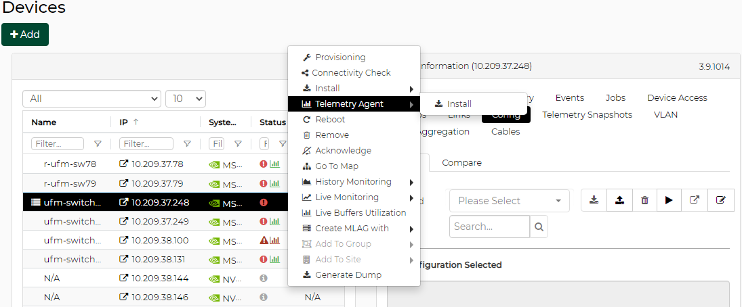The width and height of the screenshot is (742, 307).
Task: Click the filter funnel icon for IP column
Action: [187, 144]
